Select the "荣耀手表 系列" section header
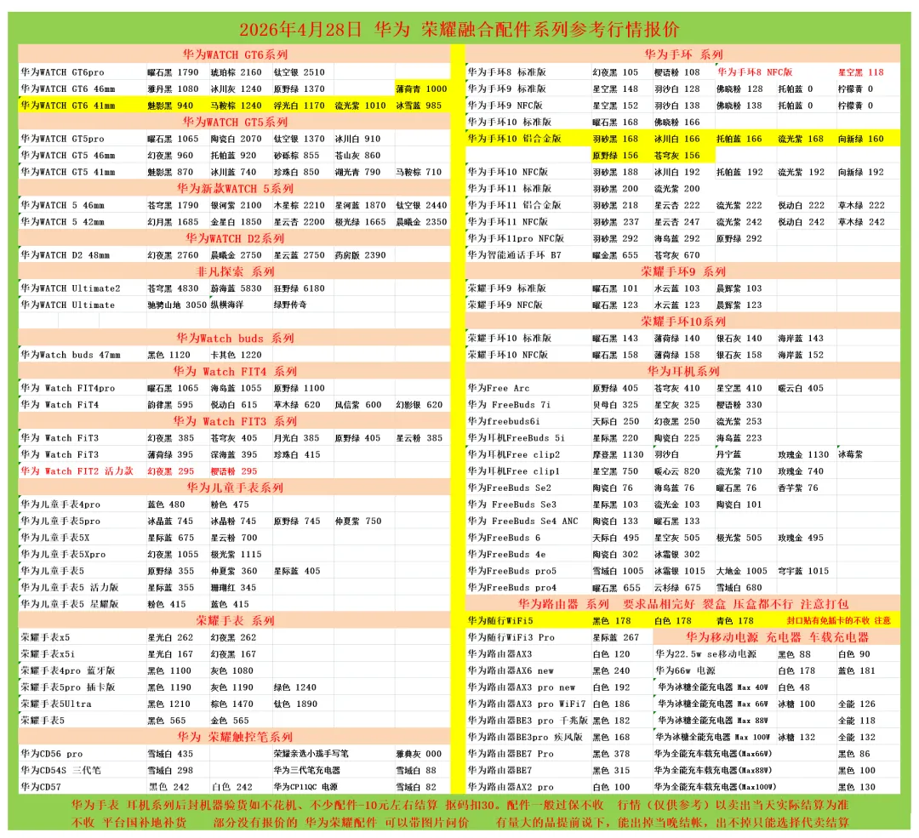Screen dimensions: 919x838 [x=235, y=620]
